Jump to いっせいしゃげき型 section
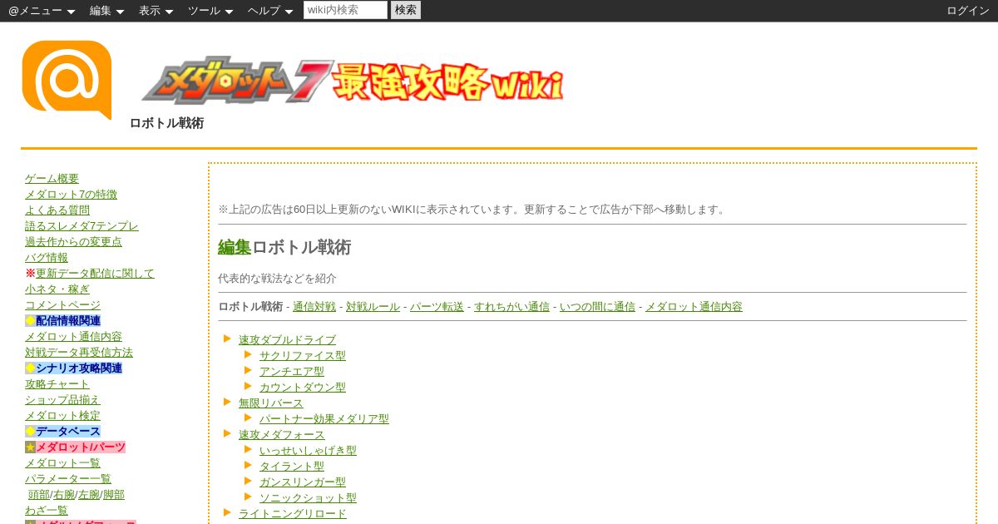998x524 pixels. pos(308,451)
